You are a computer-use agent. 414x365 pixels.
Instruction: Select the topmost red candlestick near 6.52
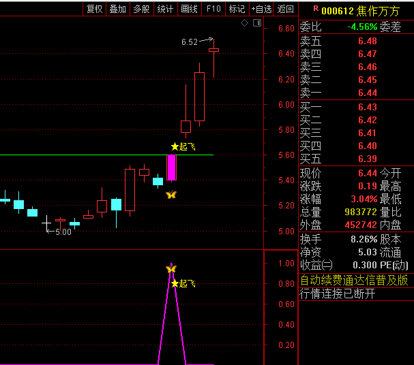click(x=213, y=58)
